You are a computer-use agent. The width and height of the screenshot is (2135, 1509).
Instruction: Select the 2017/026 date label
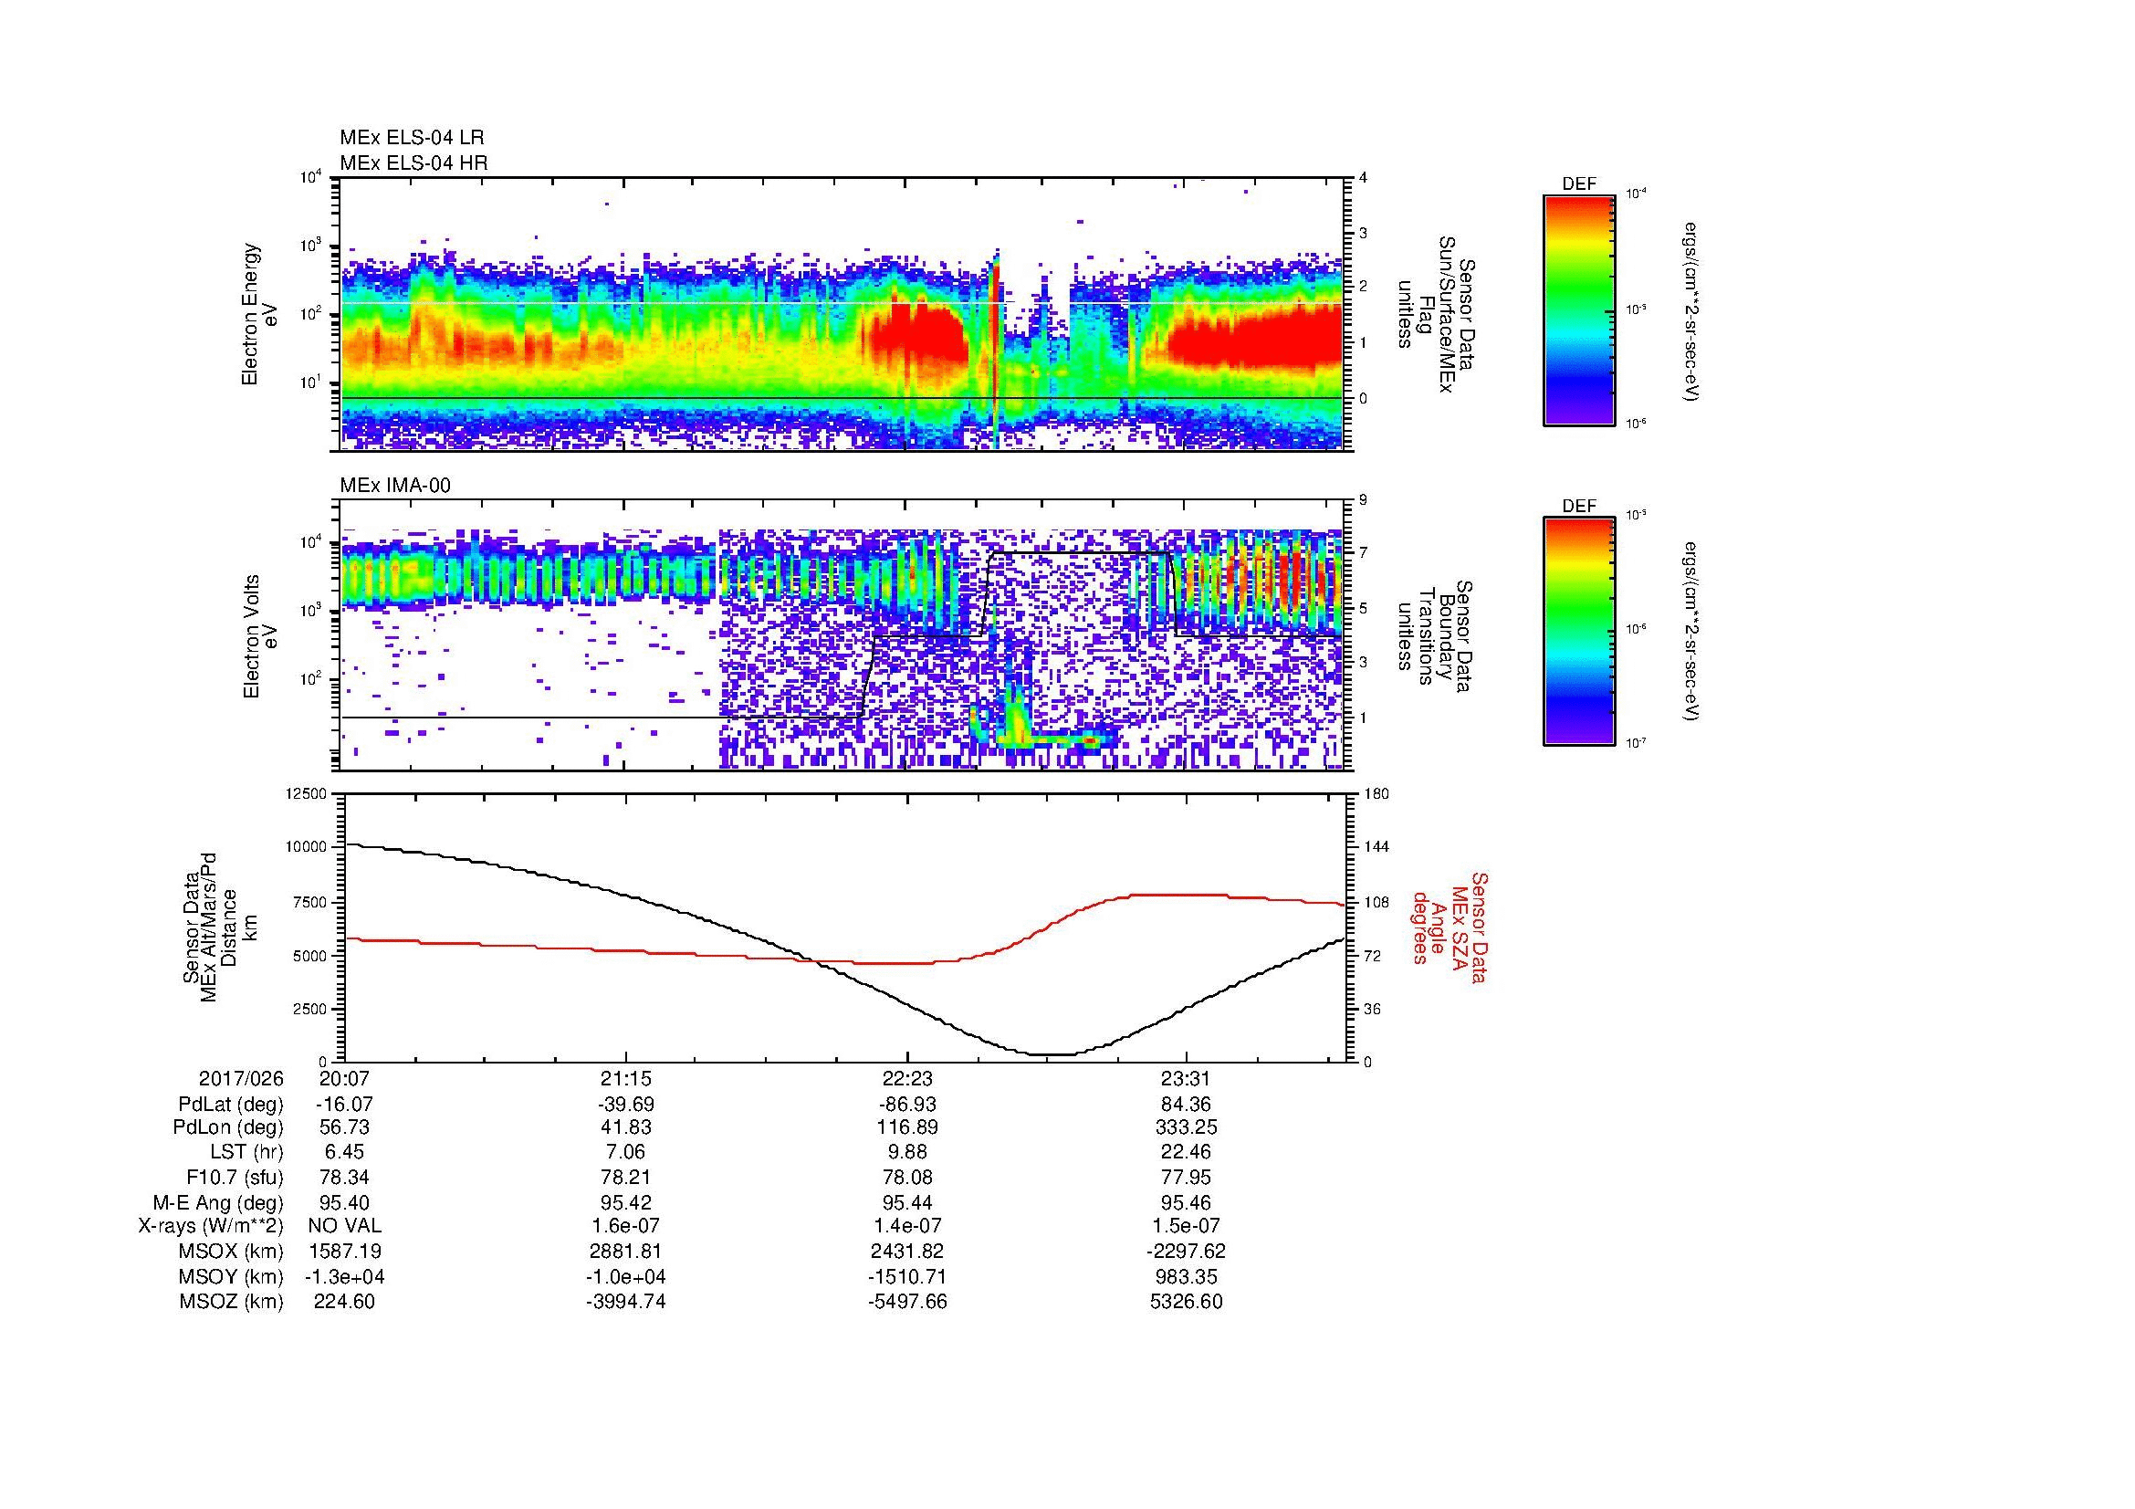[241, 1078]
